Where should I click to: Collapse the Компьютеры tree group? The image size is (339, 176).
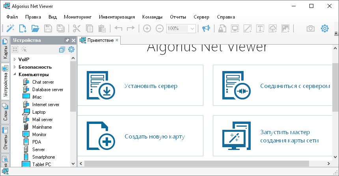pyautogui.click(x=15, y=74)
